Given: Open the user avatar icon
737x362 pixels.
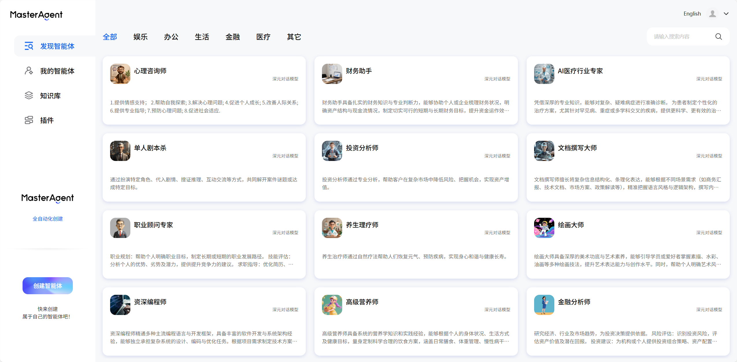Looking at the screenshot, I should pyautogui.click(x=712, y=14).
